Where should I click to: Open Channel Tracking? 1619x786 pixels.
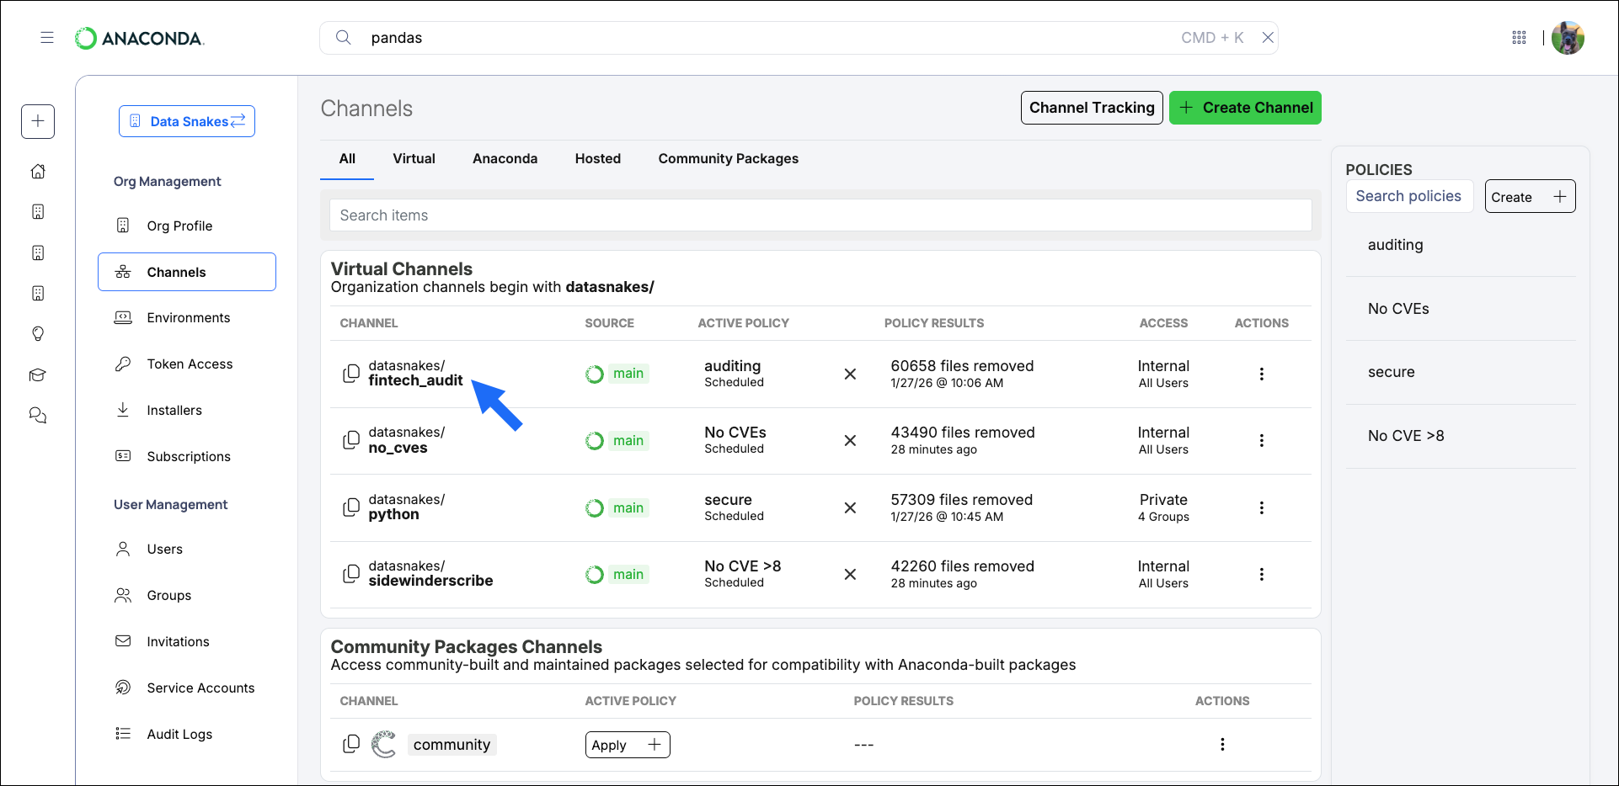coord(1092,107)
